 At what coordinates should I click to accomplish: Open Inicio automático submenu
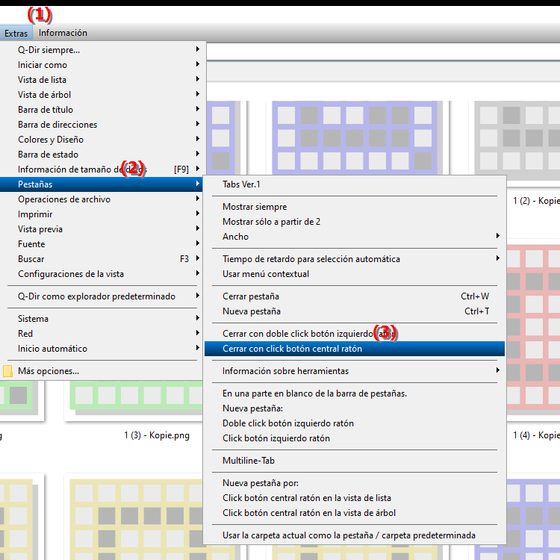102,349
